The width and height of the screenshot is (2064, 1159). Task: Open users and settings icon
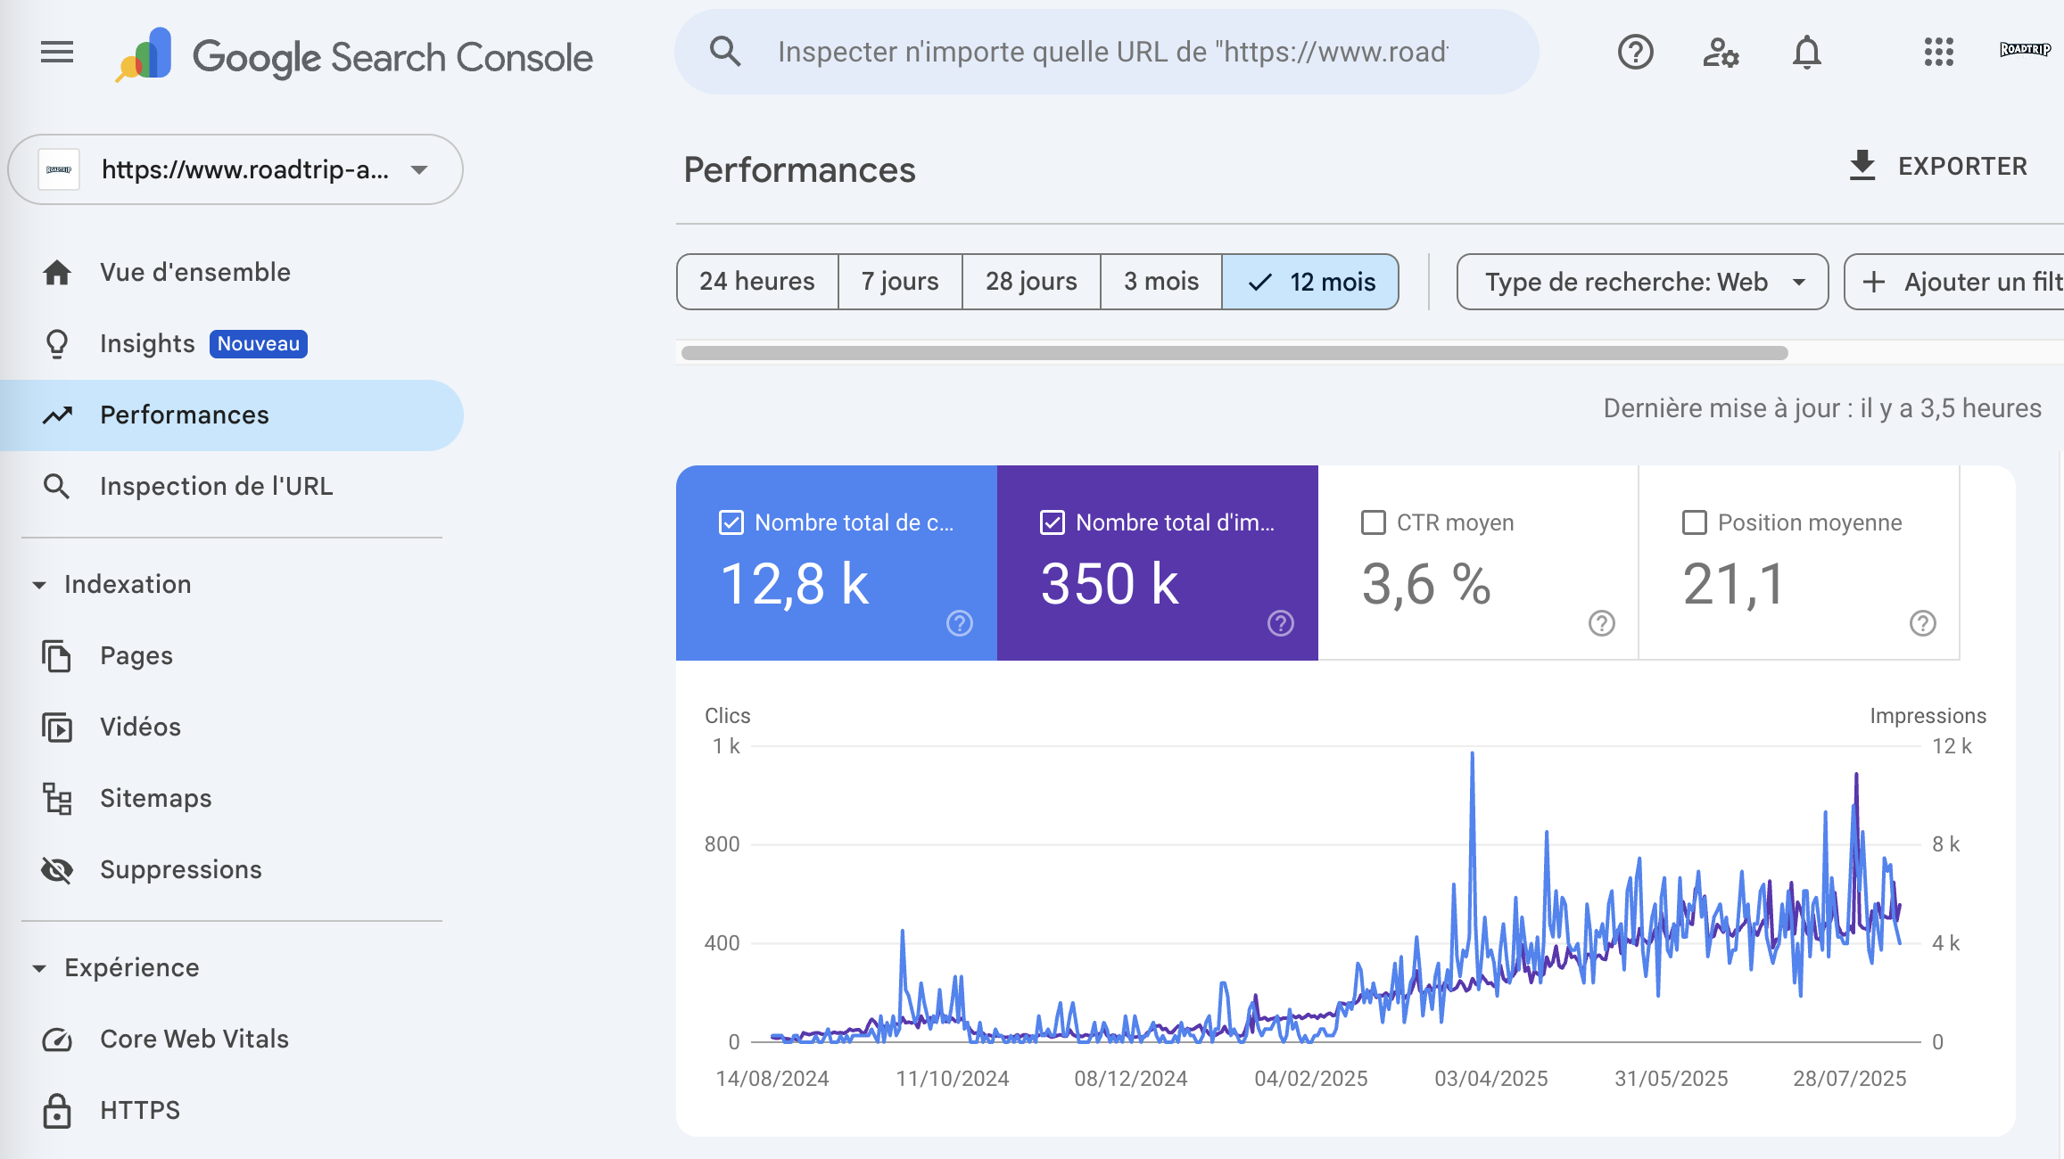click(x=1721, y=53)
